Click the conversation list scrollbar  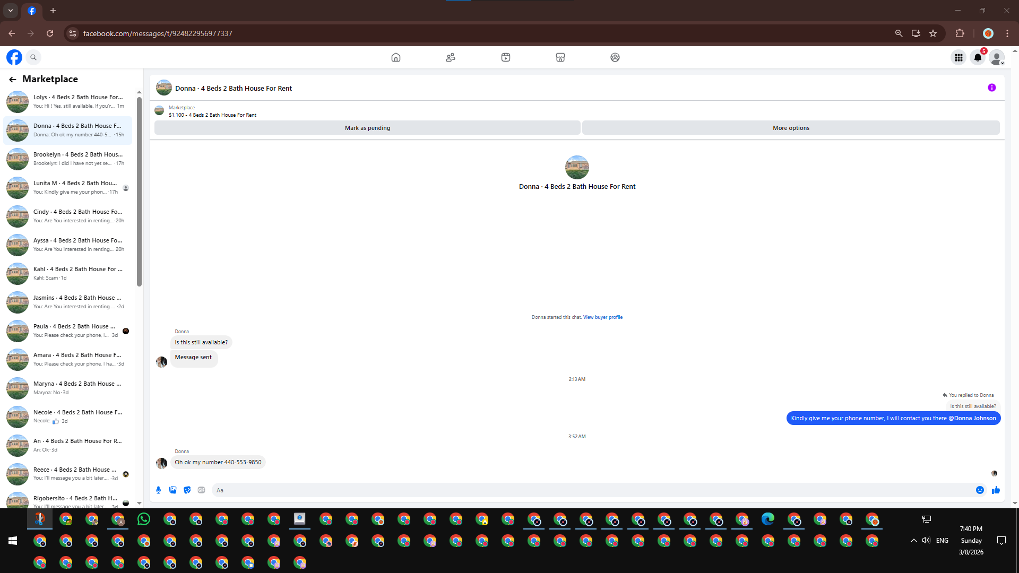(139, 191)
